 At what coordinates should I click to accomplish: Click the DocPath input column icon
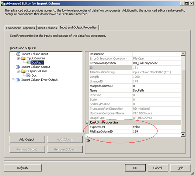click(x=28, y=63)
